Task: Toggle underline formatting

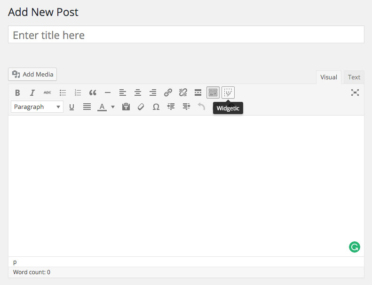Action: (71, 107)
